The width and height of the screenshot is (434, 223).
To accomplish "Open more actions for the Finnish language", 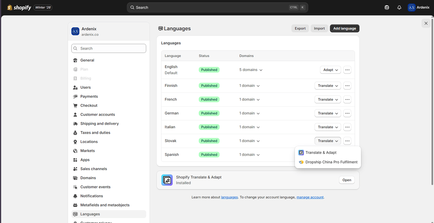I will pyautogui.click(x=347, y=86).
